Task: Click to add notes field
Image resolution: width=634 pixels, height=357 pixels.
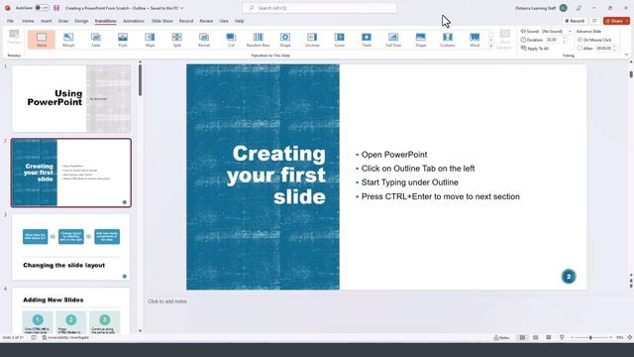Action: pos(167,301)
